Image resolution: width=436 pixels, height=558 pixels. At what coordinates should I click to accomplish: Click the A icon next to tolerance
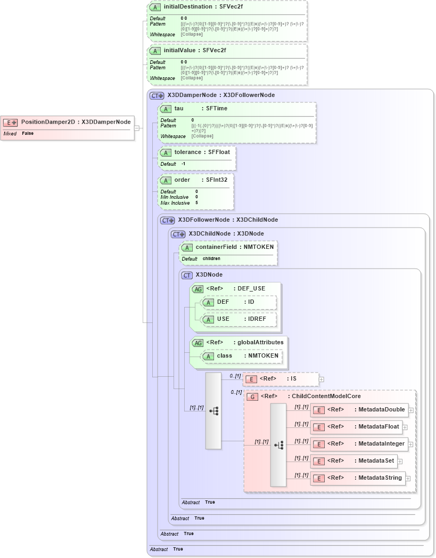click(x=166, y=152)
